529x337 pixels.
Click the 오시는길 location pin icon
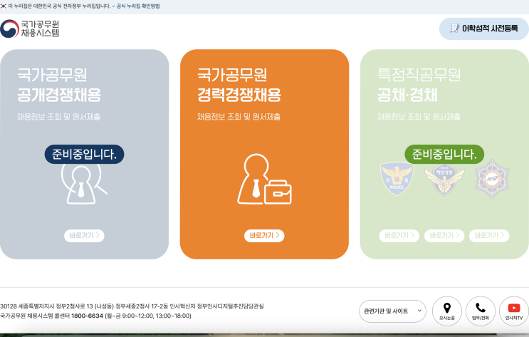446,311
